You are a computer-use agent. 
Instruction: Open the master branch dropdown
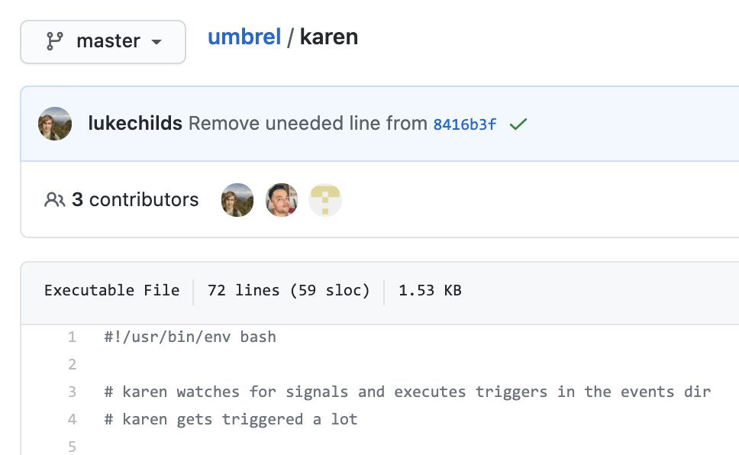[103, 41]
